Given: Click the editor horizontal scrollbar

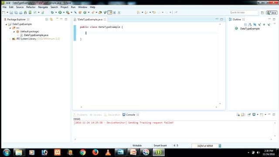Looking at the screenshot, I should pyautogui.click(x=149, y=107).
